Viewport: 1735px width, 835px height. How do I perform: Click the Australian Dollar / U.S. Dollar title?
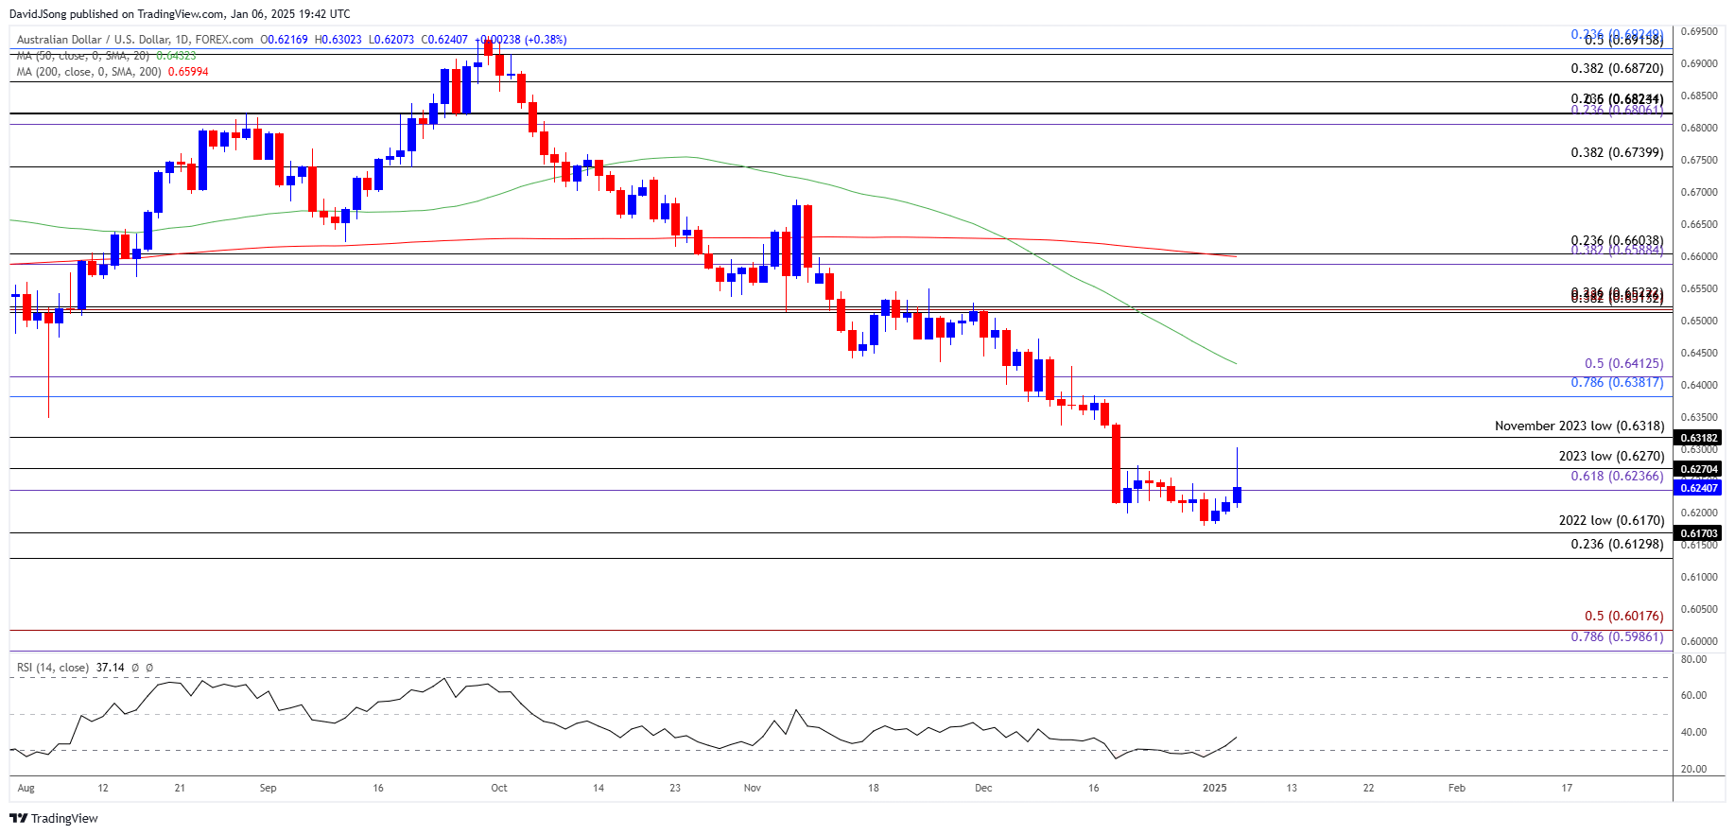[x=135, y=40]
